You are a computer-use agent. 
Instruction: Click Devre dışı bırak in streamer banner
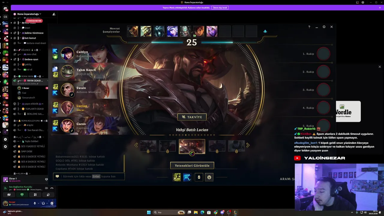220,7
